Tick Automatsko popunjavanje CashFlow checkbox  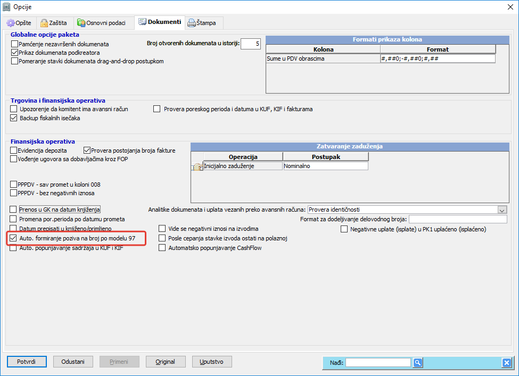[x=162, y=248]
